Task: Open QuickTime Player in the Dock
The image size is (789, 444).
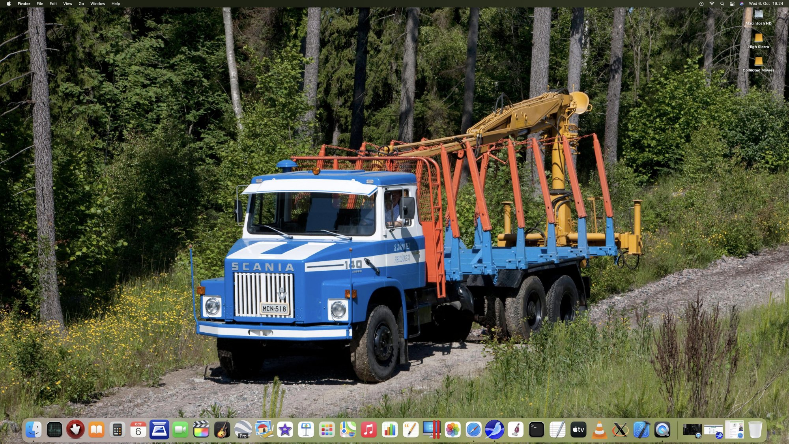Action: point(662,430)
